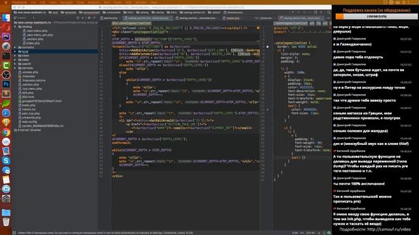
Task: Open the File menu
Action: (33, 2)
